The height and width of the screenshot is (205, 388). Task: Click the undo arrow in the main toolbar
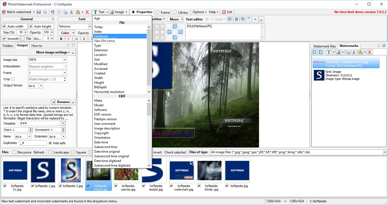tap(53, 12)
